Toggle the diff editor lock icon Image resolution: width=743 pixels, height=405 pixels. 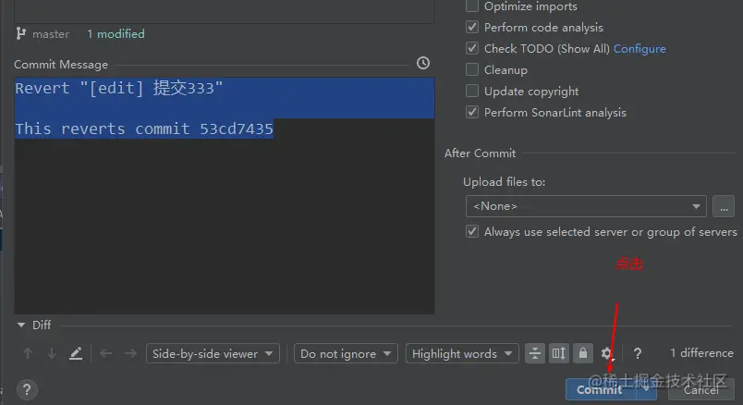pyautogui.click(x=583, y=353)
